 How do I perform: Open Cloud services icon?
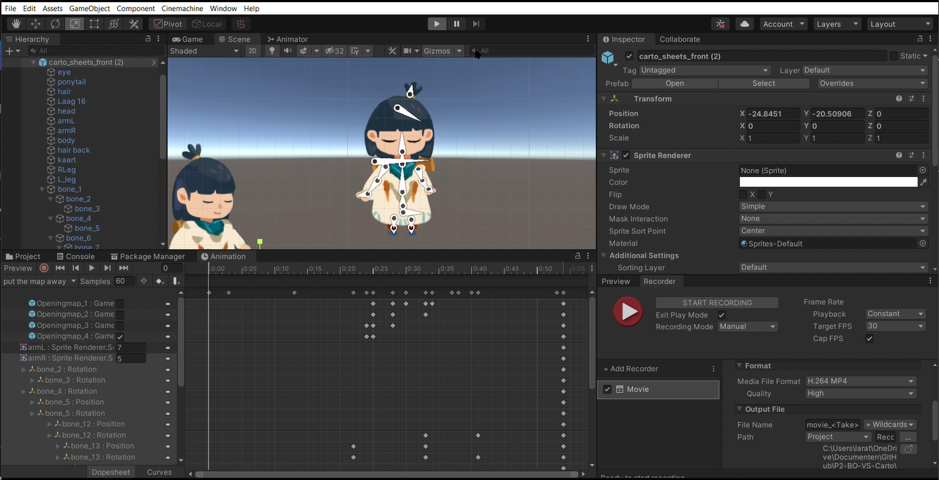744,24
